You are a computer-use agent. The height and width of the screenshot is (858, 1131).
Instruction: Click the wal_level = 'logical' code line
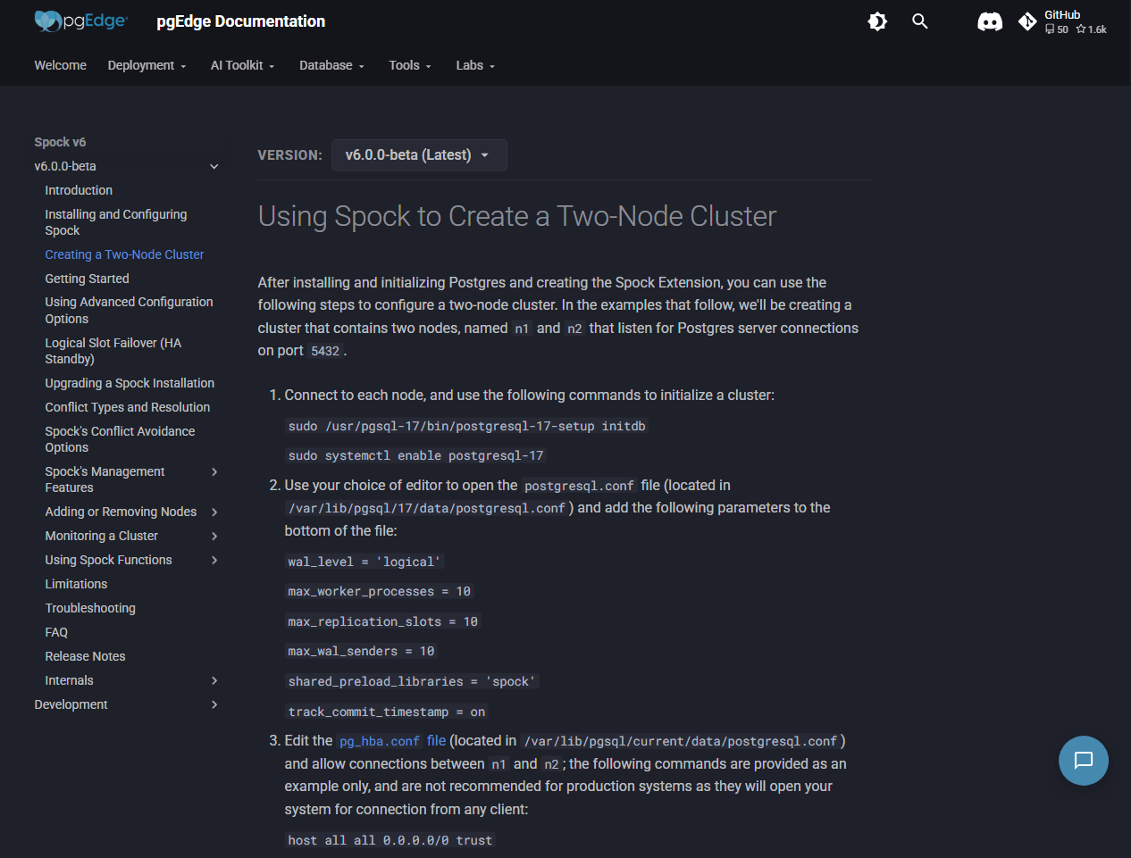(364, 562)
